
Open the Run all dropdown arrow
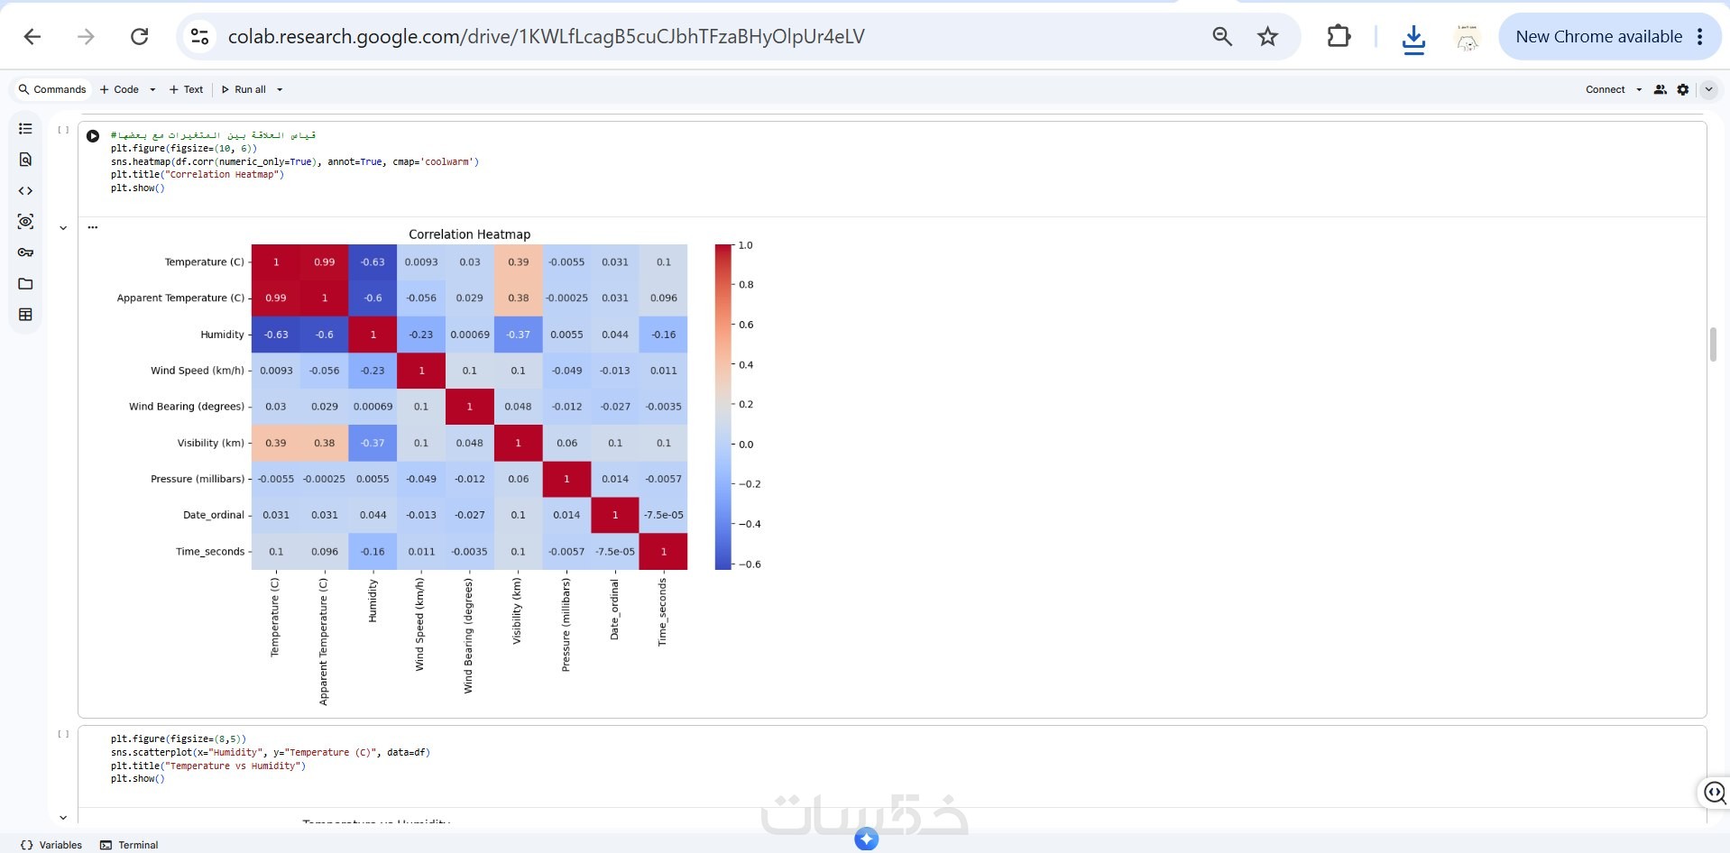point(280,89)
